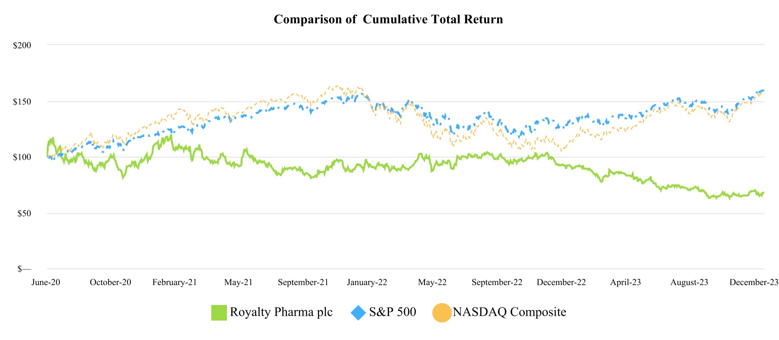Select the NASDAQ Composite legend label
Viewport: 779px width, 340px height.
point(509,312)
